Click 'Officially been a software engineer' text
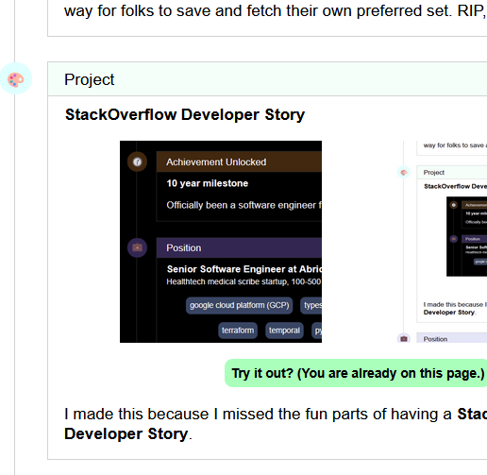 [x=243, y=205]
